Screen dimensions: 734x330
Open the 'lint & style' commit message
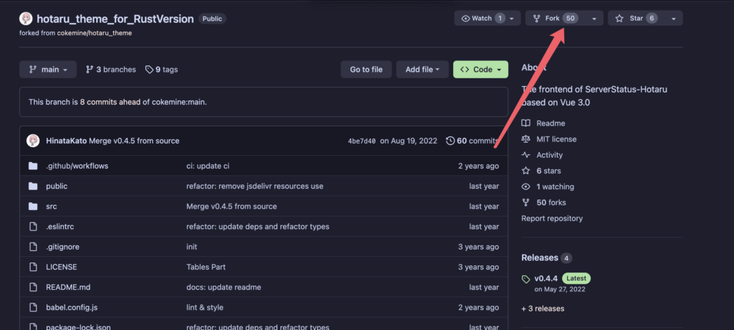(204, 308)
